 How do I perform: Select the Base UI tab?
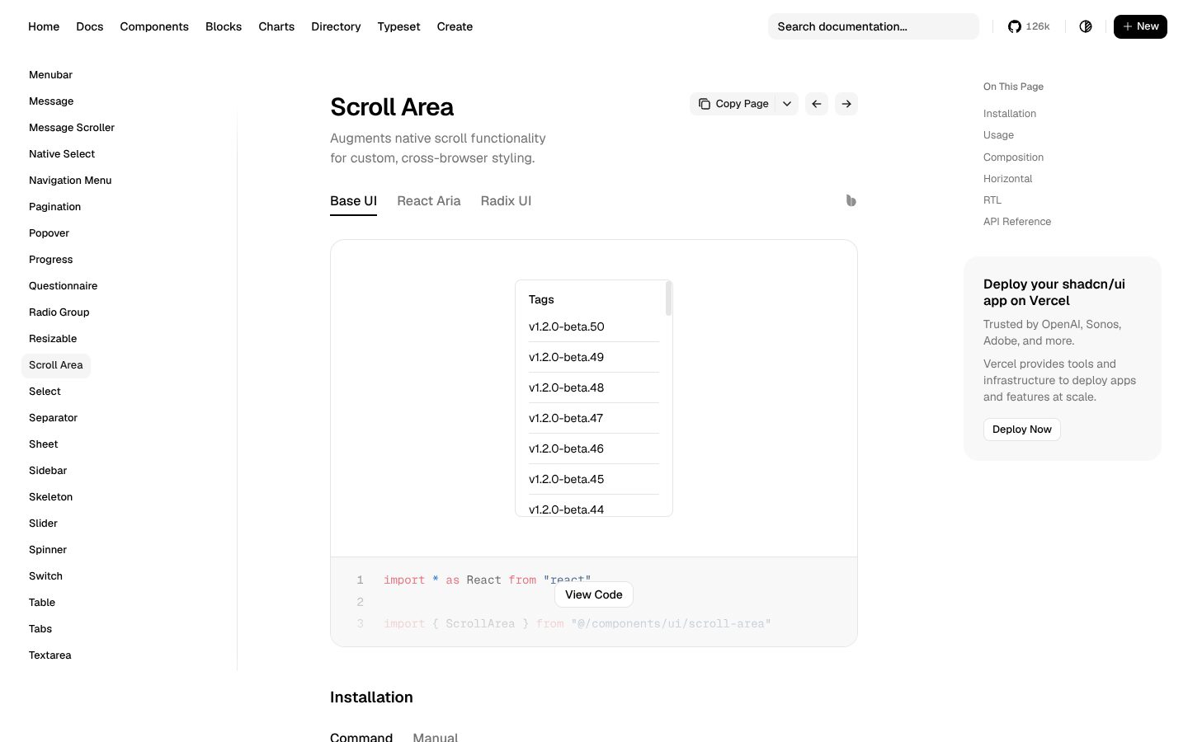pyautogui.click(x=353, y=201)
